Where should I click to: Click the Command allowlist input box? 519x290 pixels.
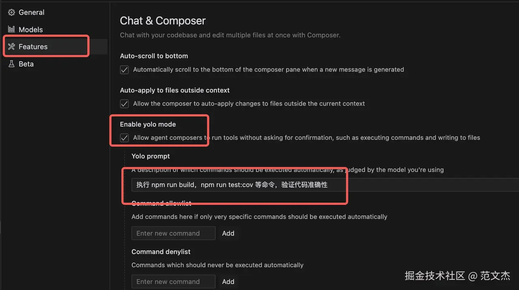point(173,233)
